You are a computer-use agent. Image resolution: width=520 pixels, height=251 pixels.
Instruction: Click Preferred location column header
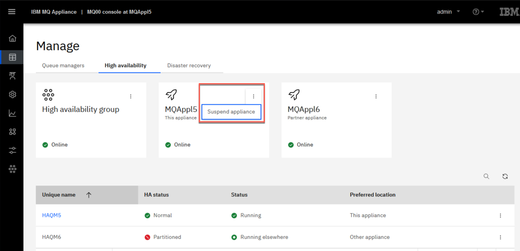pyautogui.click(x=373, y=195)
